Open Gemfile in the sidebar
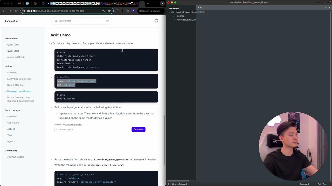 pyautogui.click(x=181, y=16)
